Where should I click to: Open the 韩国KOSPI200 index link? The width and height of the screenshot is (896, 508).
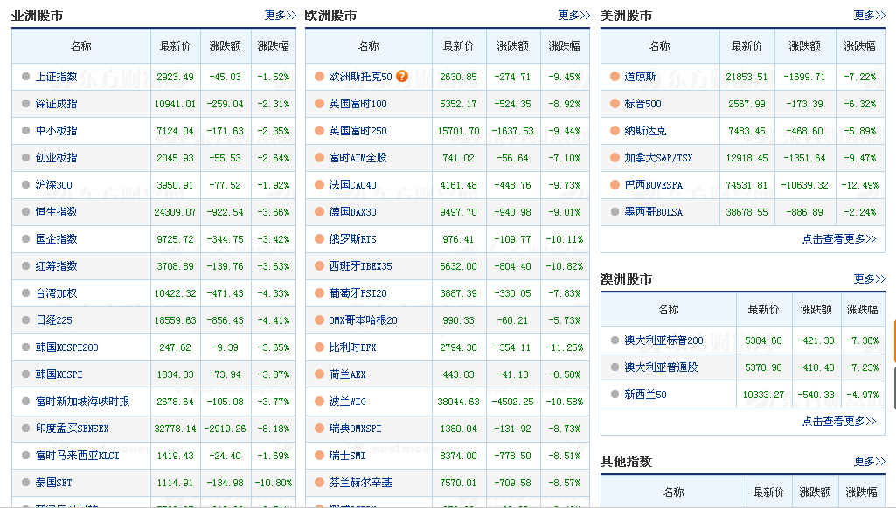click(66, 347)
